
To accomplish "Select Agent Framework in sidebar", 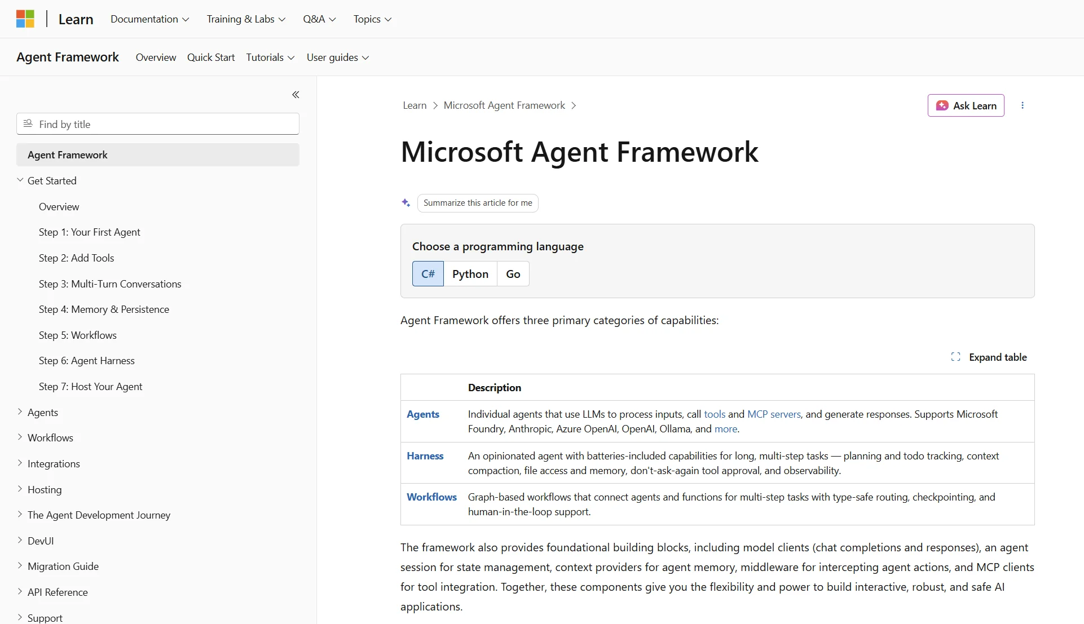I will 158,155.
